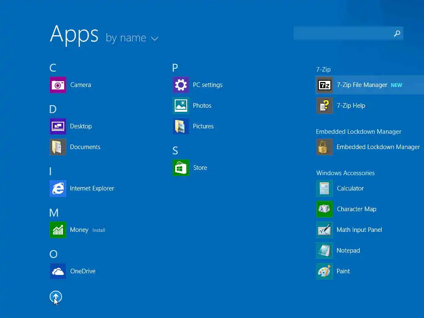Open the Documents folder icon

click(58, 147)
